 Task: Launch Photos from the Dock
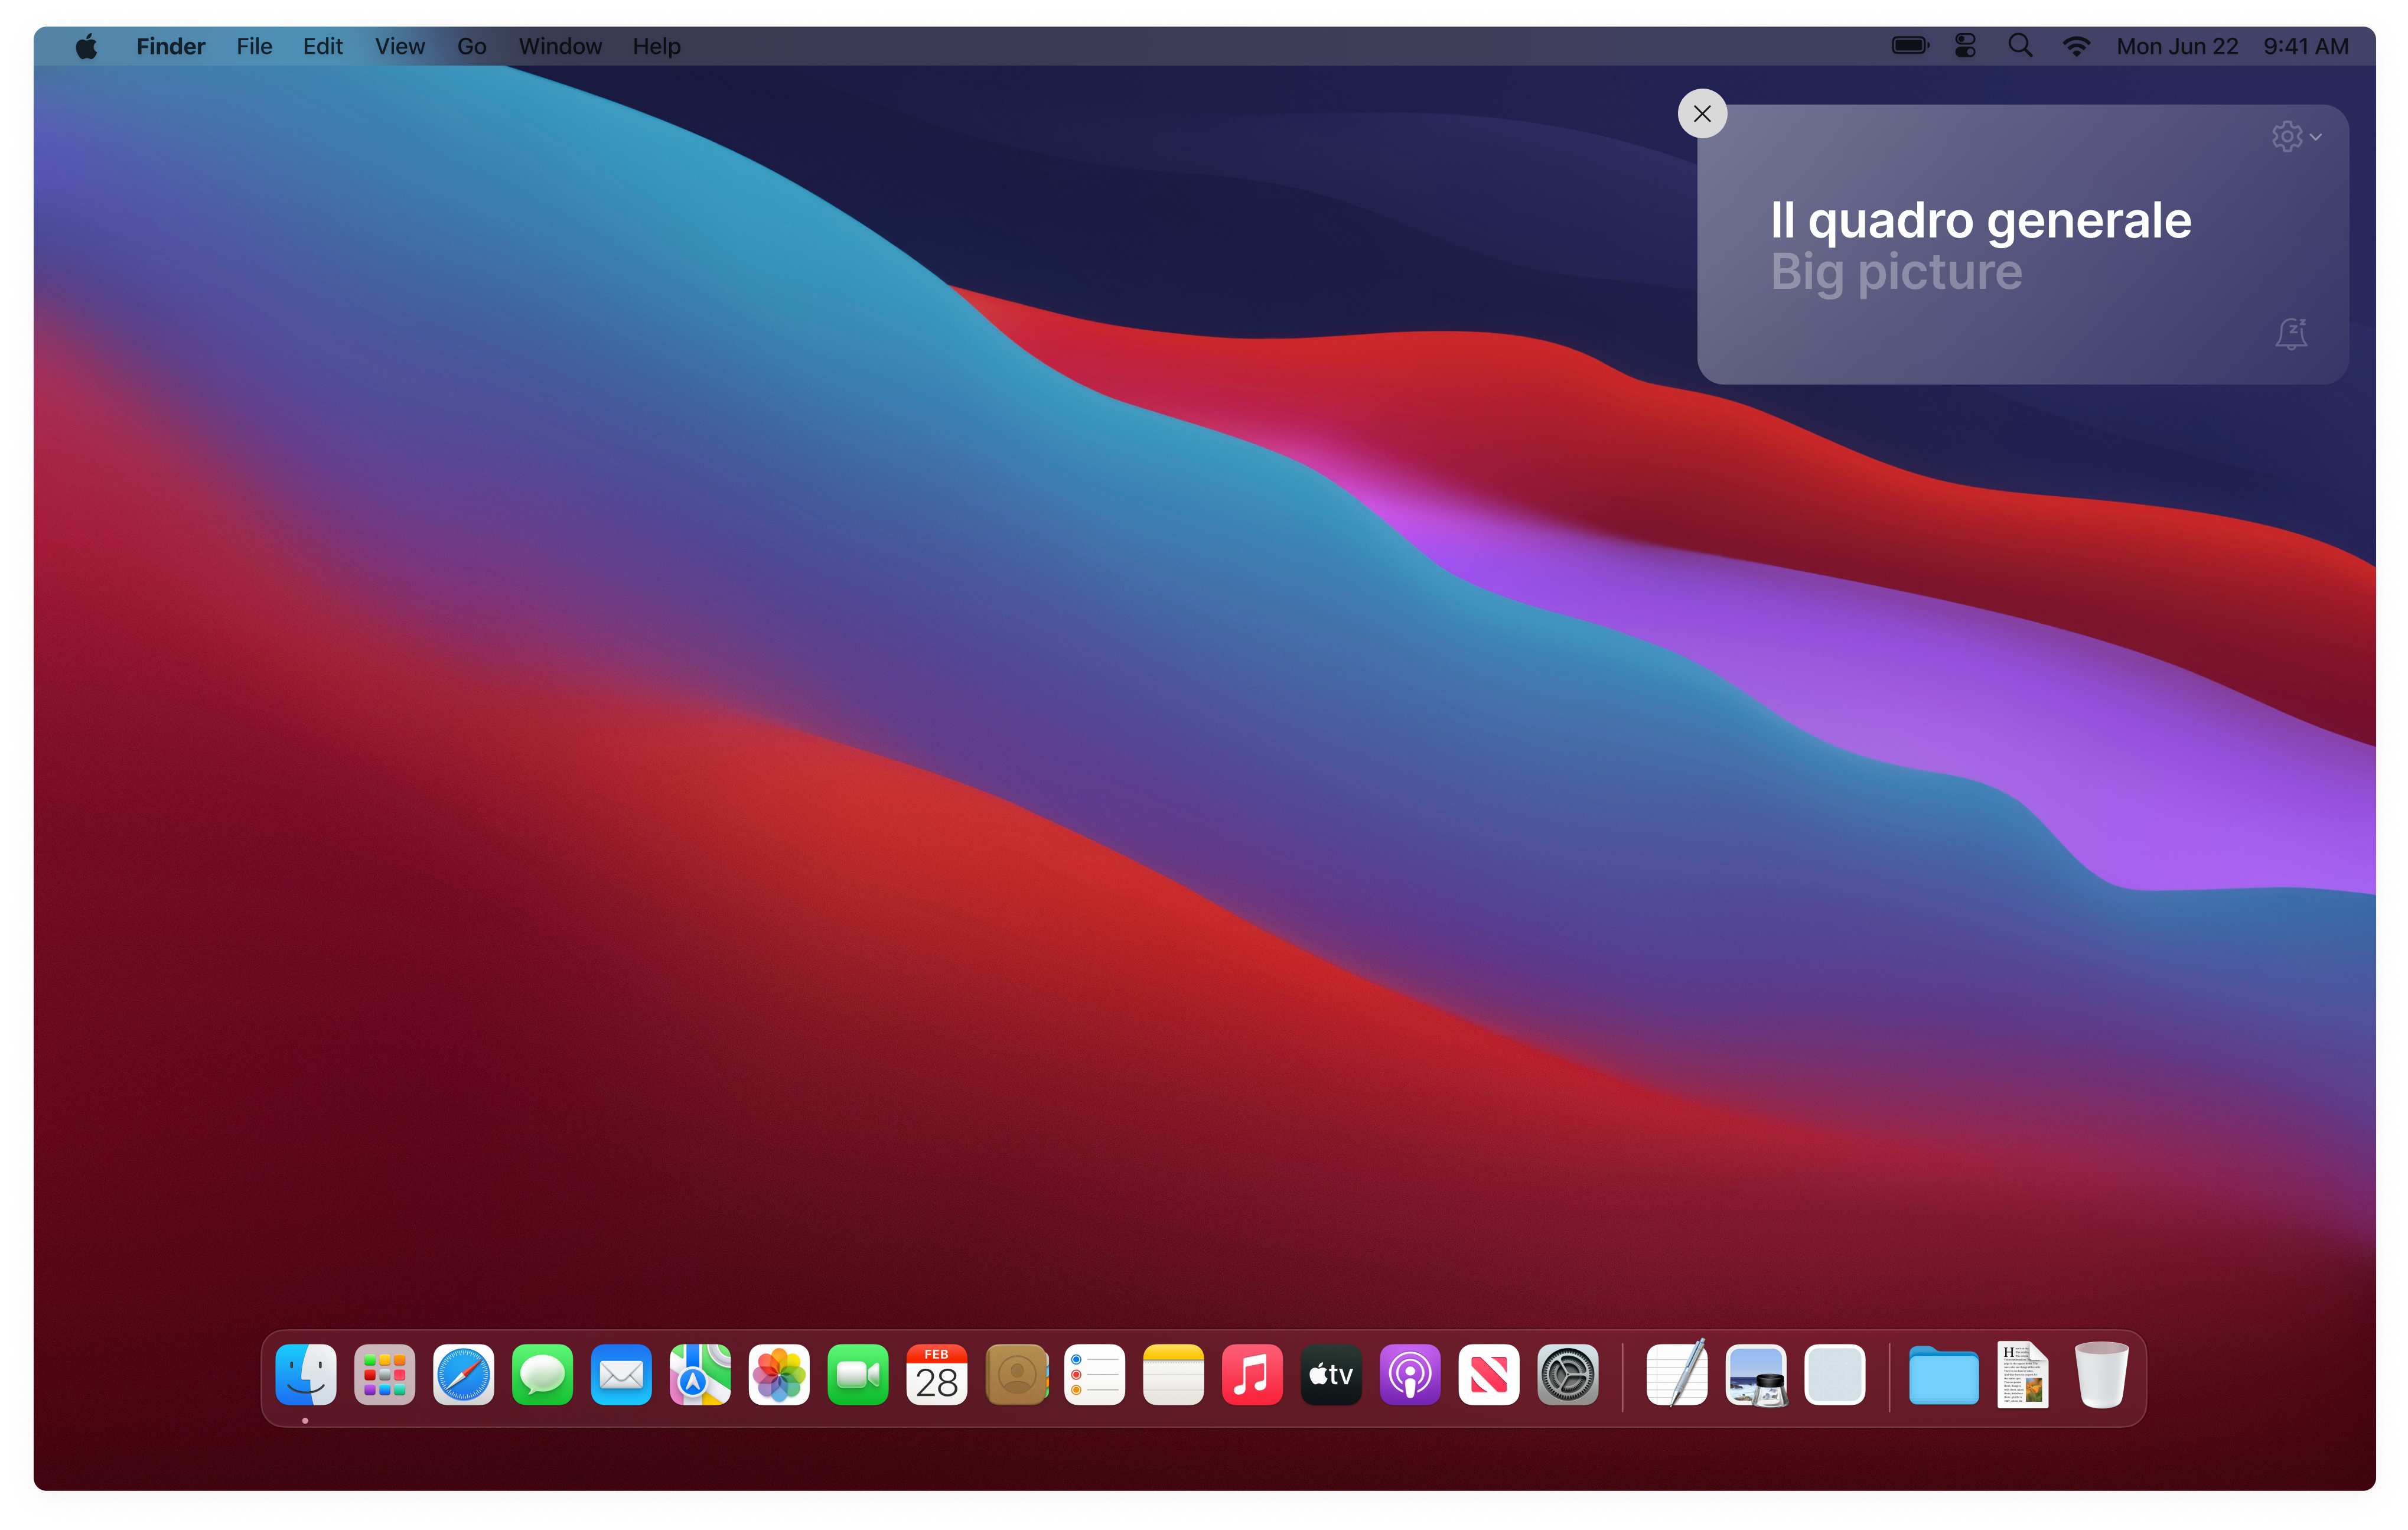point(778,1376)
